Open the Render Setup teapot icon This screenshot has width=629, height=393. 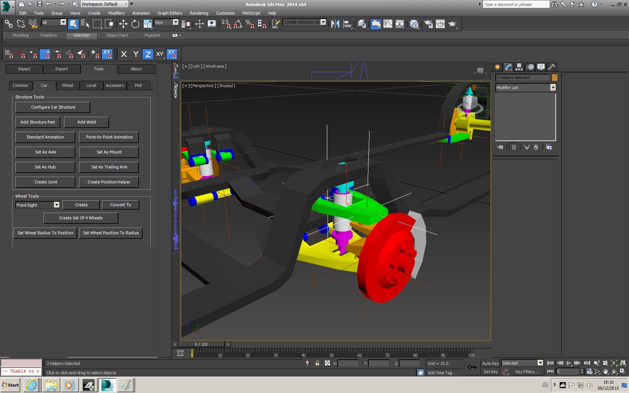point(428,24)
